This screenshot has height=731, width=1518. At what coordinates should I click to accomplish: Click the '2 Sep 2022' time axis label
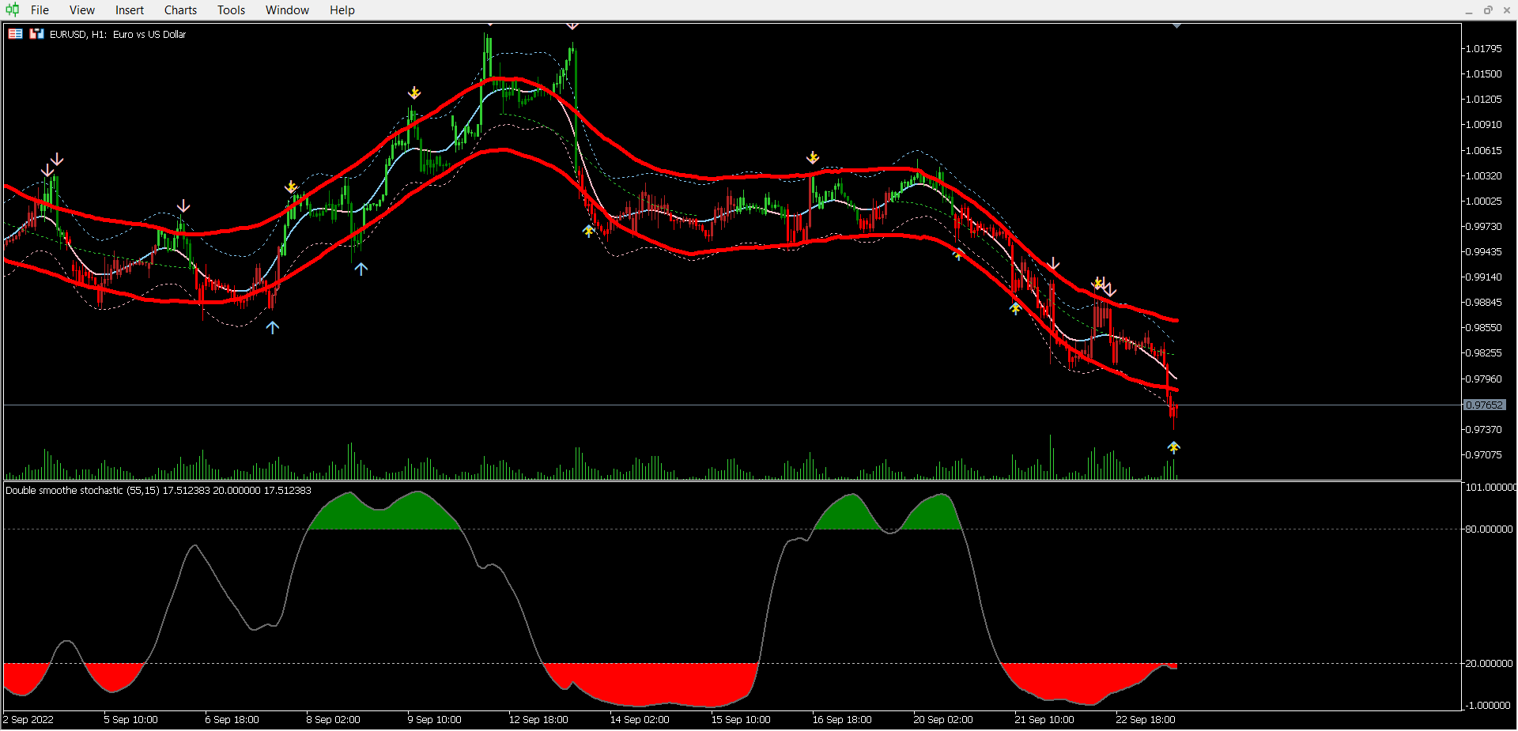(x=28, y=720)
